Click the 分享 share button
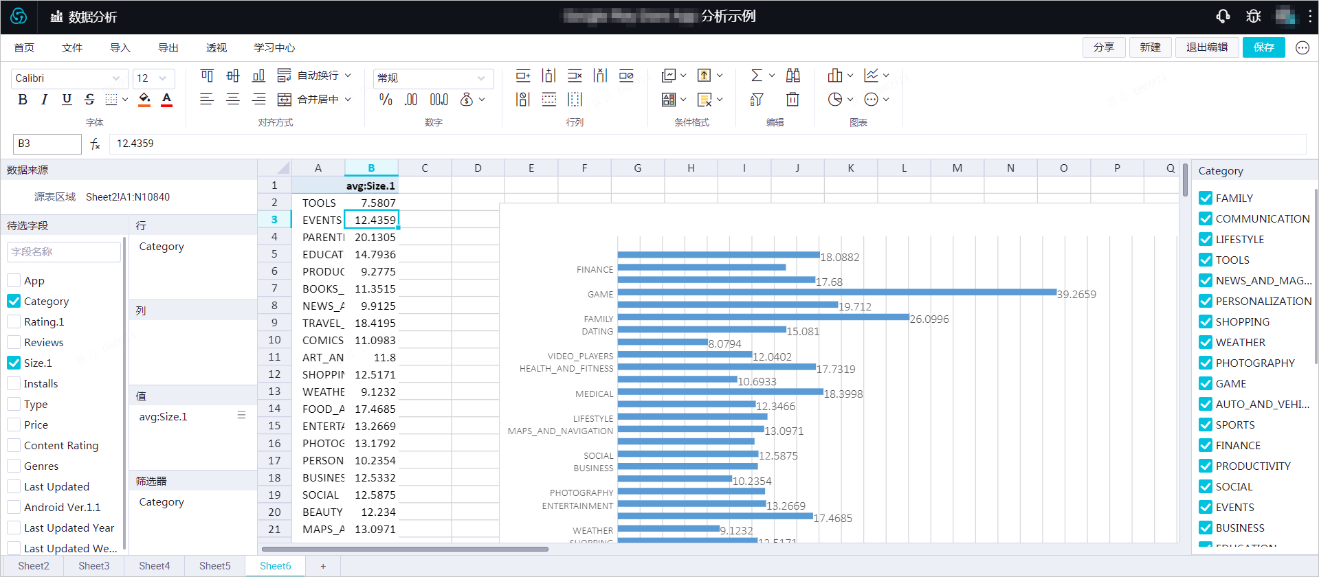Viewport: 1319px width, 577px height. pyautogui.click(x=1104, y=47)
